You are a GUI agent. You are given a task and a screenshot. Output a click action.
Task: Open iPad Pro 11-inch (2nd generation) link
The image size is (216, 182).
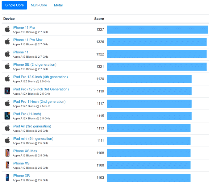point(39,101)
